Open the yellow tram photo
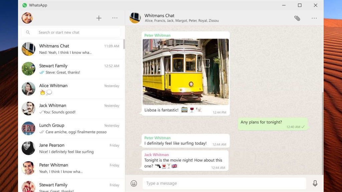342x192 pixels. pos(186,72)
